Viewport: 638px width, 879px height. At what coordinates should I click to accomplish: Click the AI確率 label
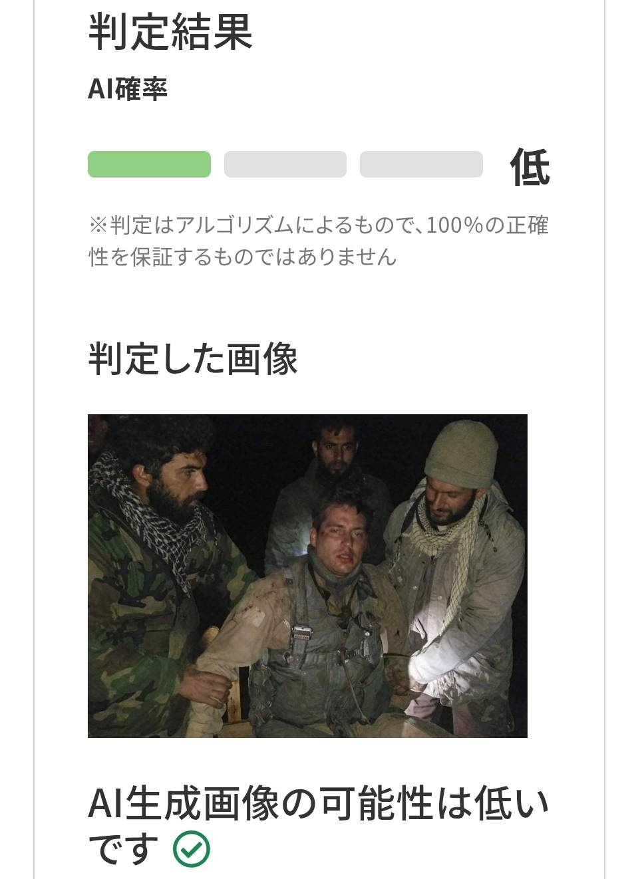128,88
